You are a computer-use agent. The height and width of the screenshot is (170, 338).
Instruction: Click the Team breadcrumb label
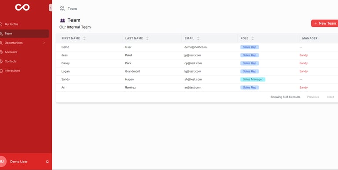coord(72,9)
